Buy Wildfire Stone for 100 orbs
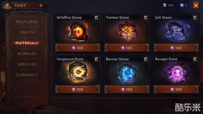The image size is (203, 114). (x=78, y=48)
